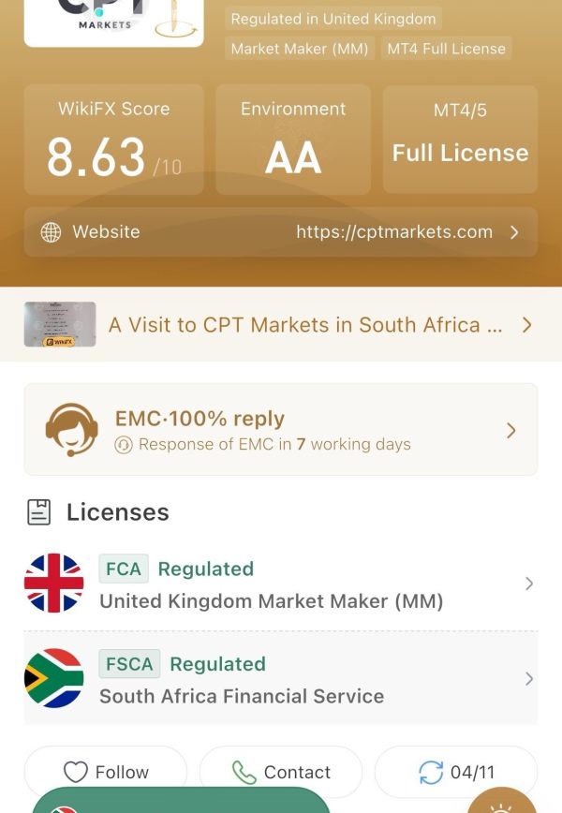Open the https://cptmarkets.com link
562x813 pixels.
394,231
